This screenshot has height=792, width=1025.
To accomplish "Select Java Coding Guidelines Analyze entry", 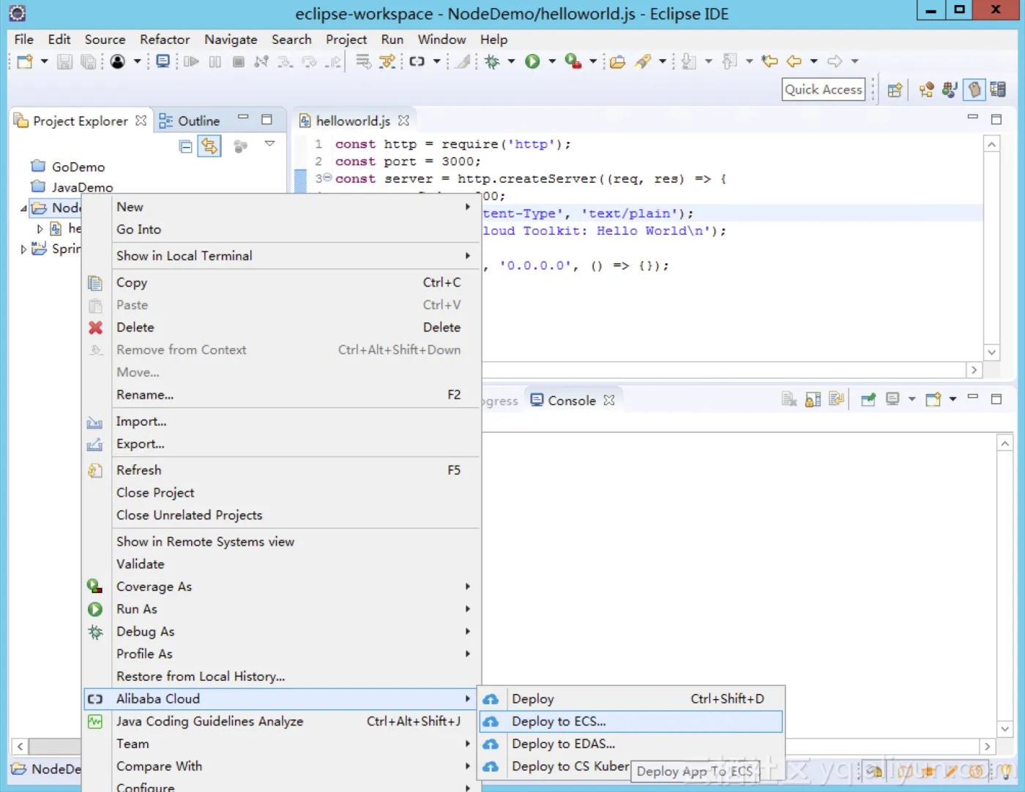I will [x=282, y=721].
